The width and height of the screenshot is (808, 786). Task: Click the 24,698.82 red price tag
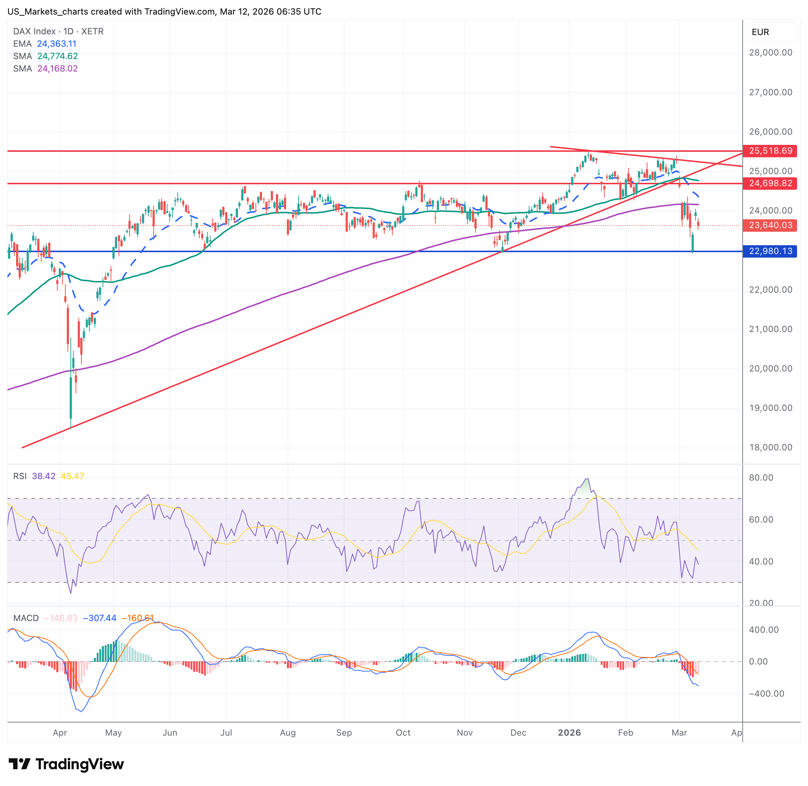click(770, 183)
